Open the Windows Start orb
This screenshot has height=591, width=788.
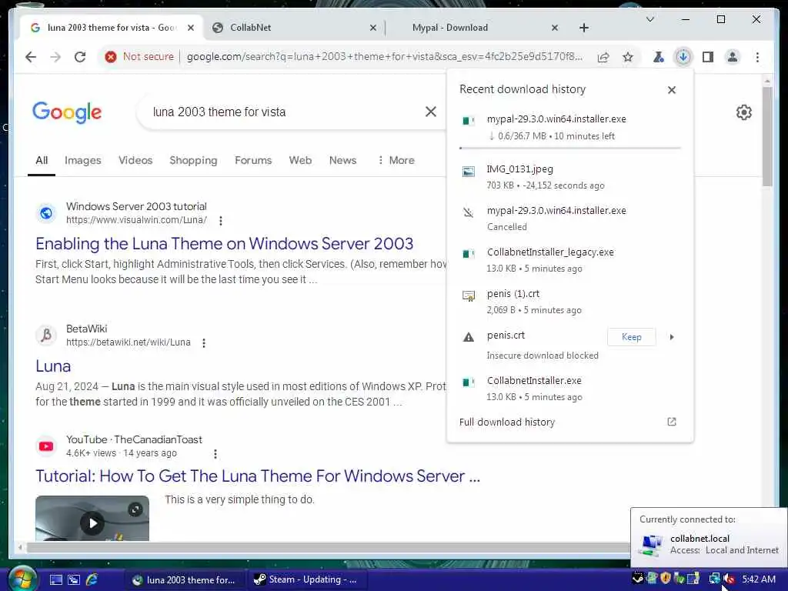pos(22,579)
